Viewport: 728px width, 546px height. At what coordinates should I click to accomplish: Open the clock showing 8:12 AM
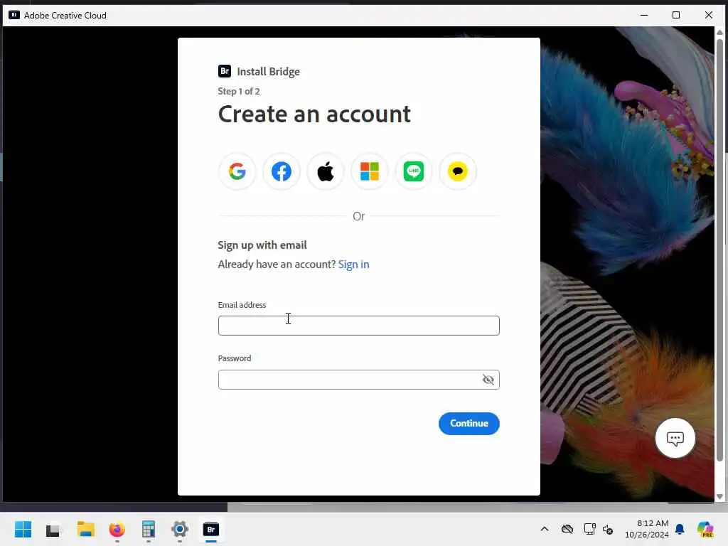[647, 529]
